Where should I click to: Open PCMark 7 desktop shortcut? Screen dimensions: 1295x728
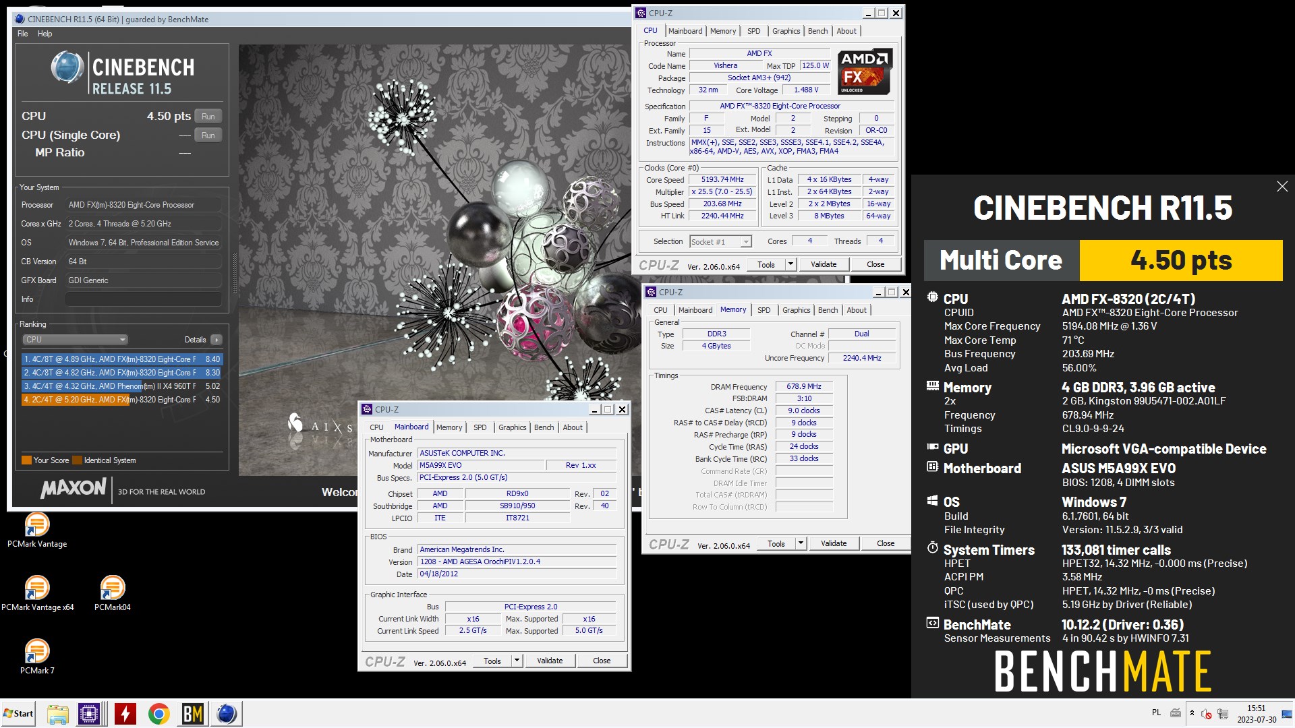[x=37, y=657]
